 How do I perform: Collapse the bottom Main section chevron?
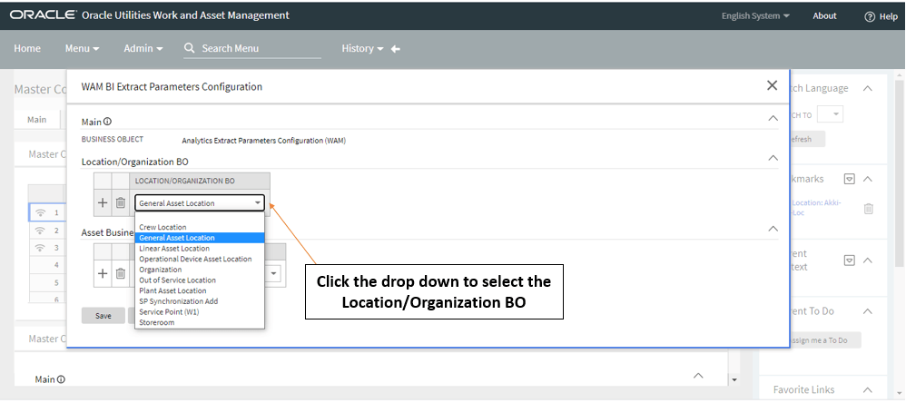(x=698, y=375)
